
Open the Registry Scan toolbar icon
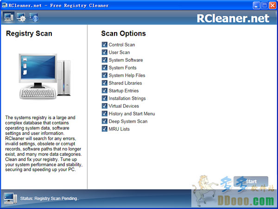(8, 18)
